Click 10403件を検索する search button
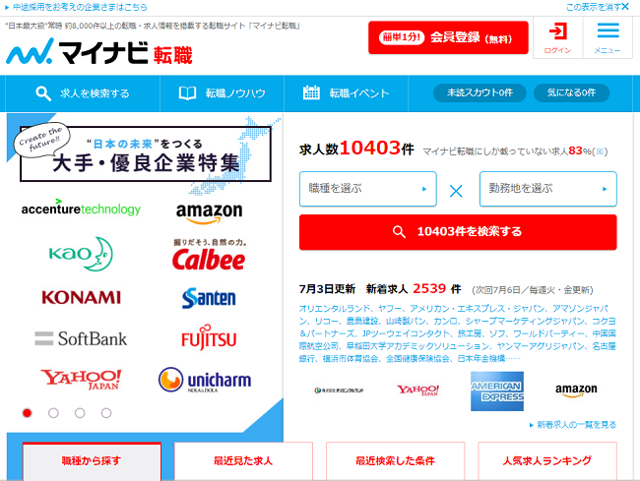Image resolution: width=640 pixels, height=481 pixels. (x=458, y=232)
